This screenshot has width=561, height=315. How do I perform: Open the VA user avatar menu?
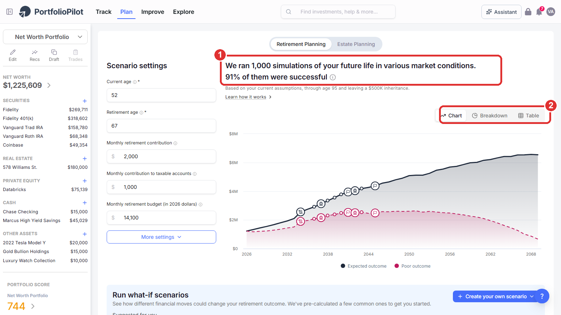click(551, 12)
